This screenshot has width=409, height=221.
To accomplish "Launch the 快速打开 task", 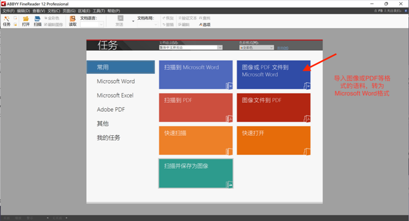I will (273, 140).
